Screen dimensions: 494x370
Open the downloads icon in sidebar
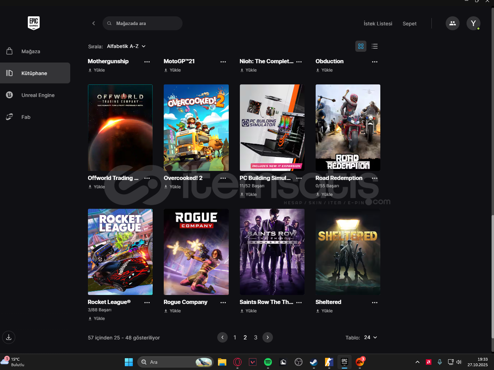coord(9,337)
